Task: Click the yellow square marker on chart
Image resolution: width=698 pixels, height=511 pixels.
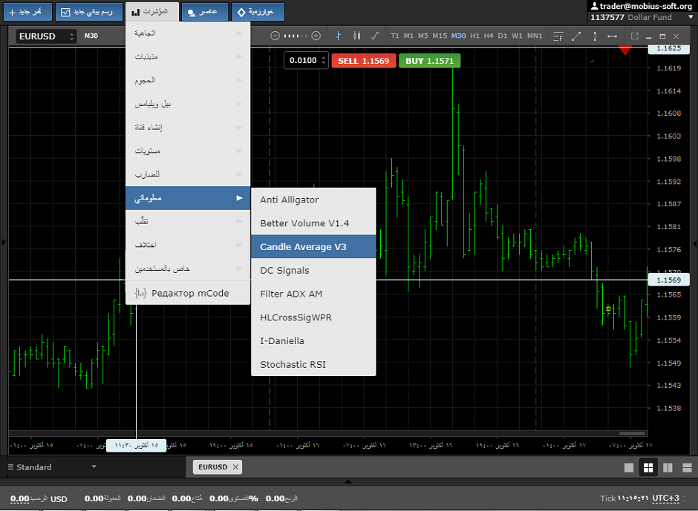Action: point(609,309)
